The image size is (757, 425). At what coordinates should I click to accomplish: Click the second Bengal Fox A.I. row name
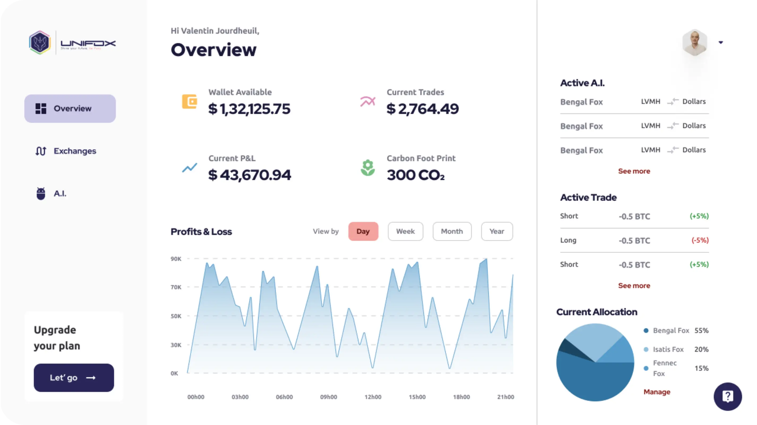tap(581, 126)
